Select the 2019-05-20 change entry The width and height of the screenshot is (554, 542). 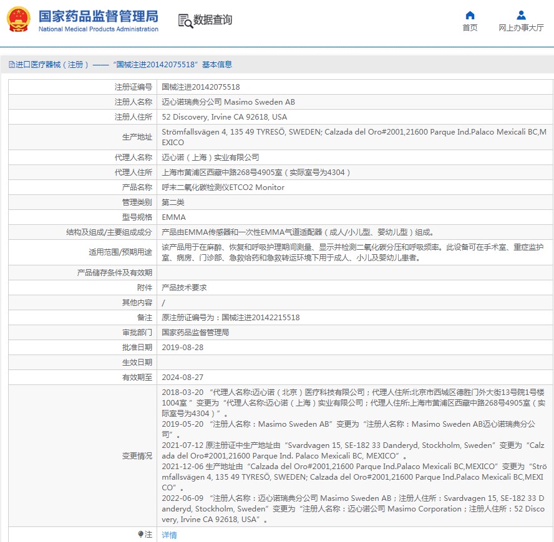click(348, 429)
